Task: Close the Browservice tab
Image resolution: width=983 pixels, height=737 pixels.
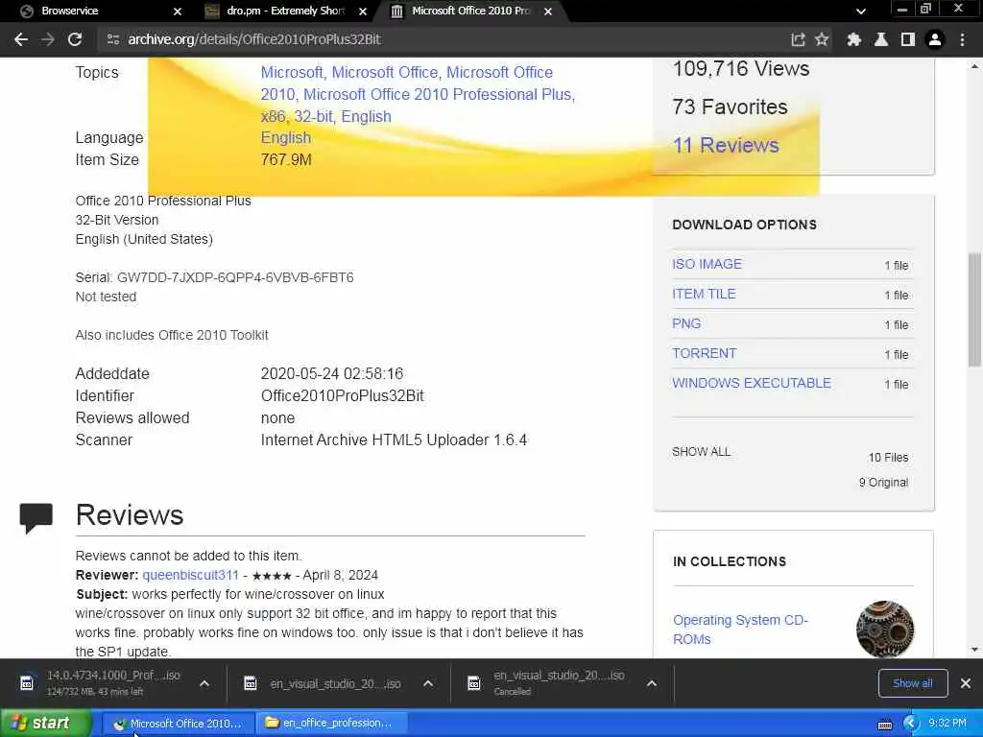Action: pos(178,12)
